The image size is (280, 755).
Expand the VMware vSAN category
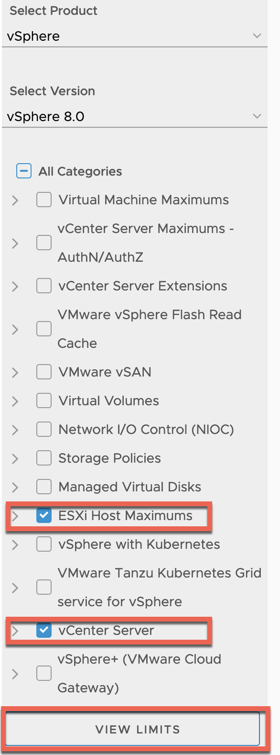tap(14, 372)
